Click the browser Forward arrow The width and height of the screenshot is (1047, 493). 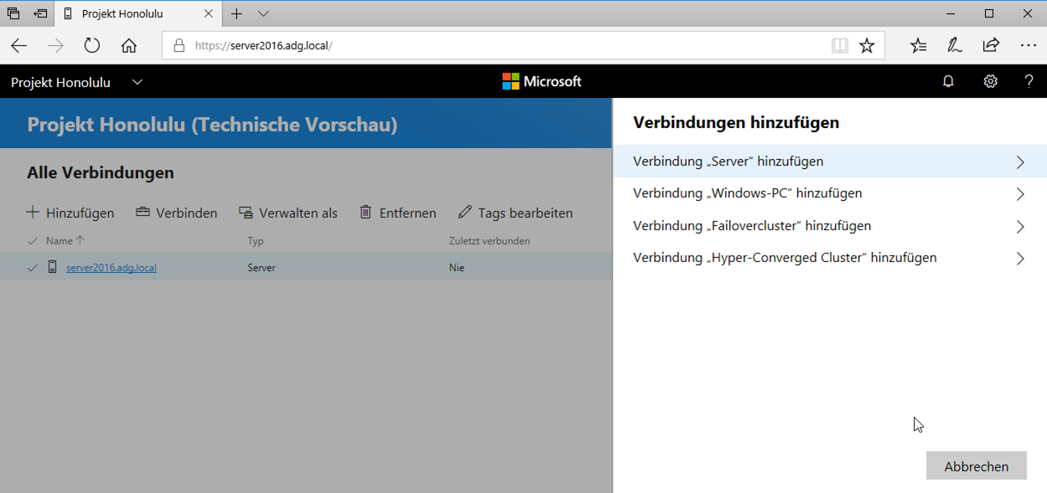click(56, 46)
